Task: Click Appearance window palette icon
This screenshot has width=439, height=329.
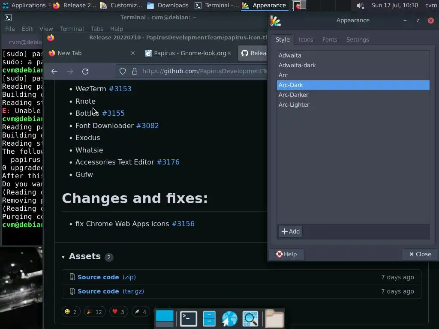Action: coord(276,21)
